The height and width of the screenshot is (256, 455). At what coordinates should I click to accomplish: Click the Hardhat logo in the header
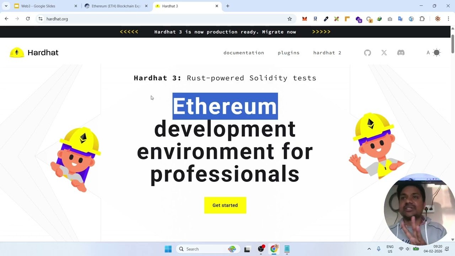34,53
